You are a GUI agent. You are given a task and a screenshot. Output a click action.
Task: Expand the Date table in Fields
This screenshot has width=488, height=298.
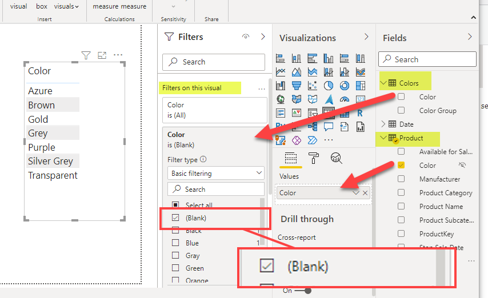point(383,124)
